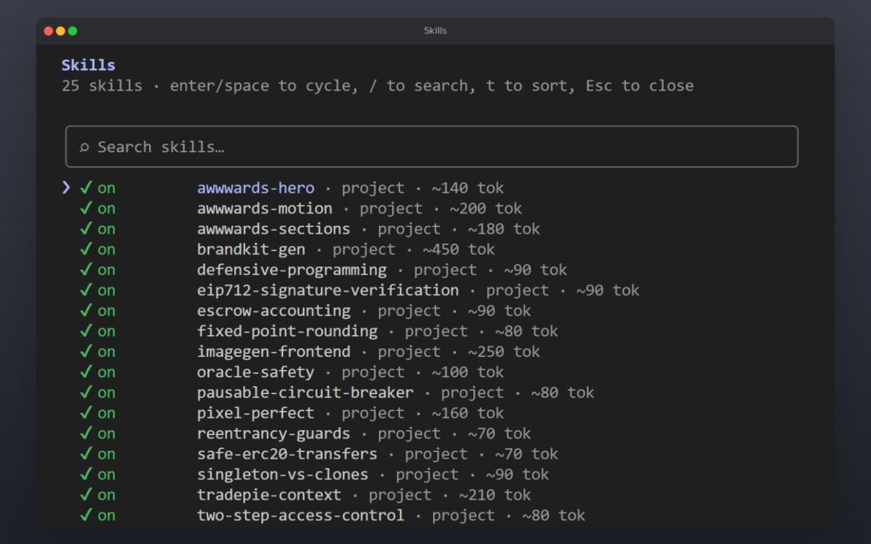Screen dimensions: 871x544
Task: Select the brandkit-gen skill name
Action: (x=251, y=250)
